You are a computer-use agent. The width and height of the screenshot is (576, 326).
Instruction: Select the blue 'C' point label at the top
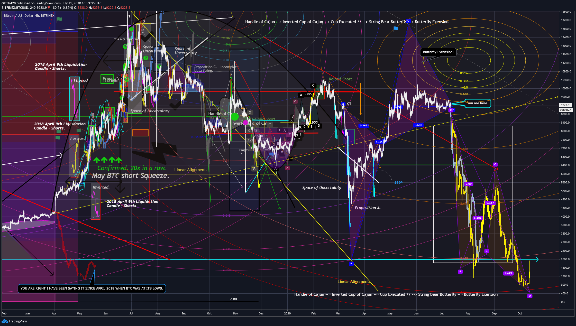(x=408, y=21)
